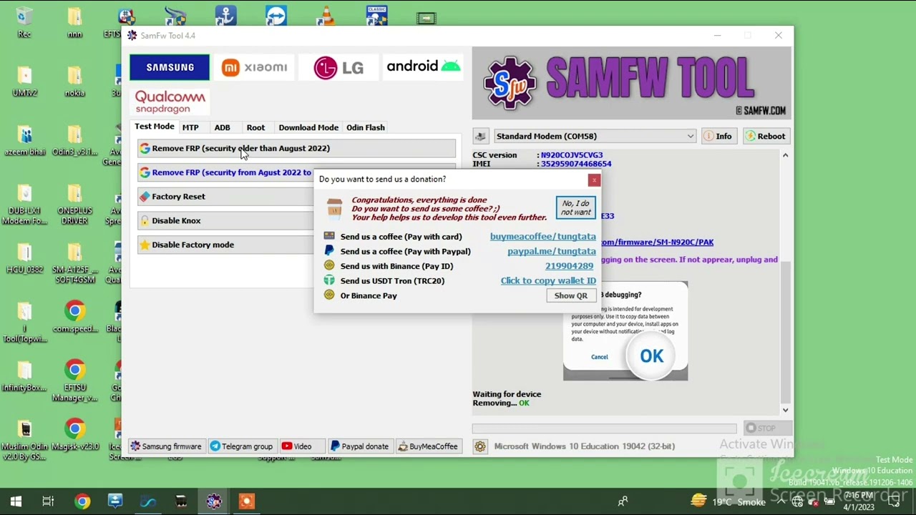The width and height of the screenshot is (916, 515).
Task: Open the Root tab
Action: click(255, 127)
